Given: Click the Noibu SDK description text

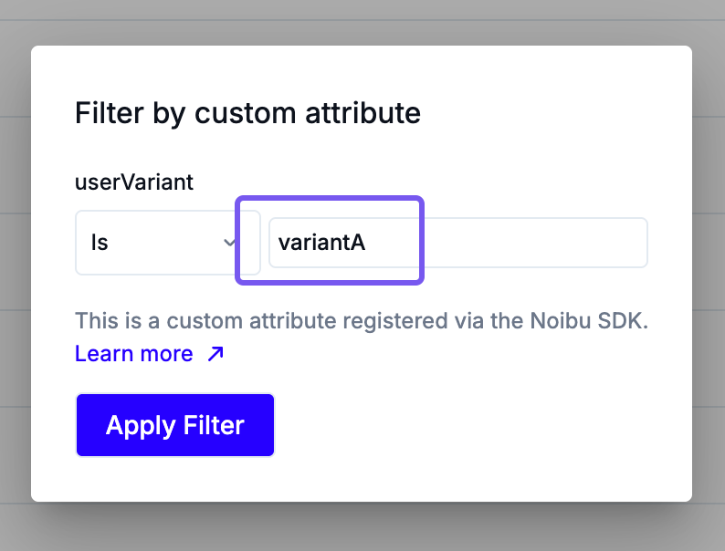Looking at the screenshot, I should pos(362,320).
